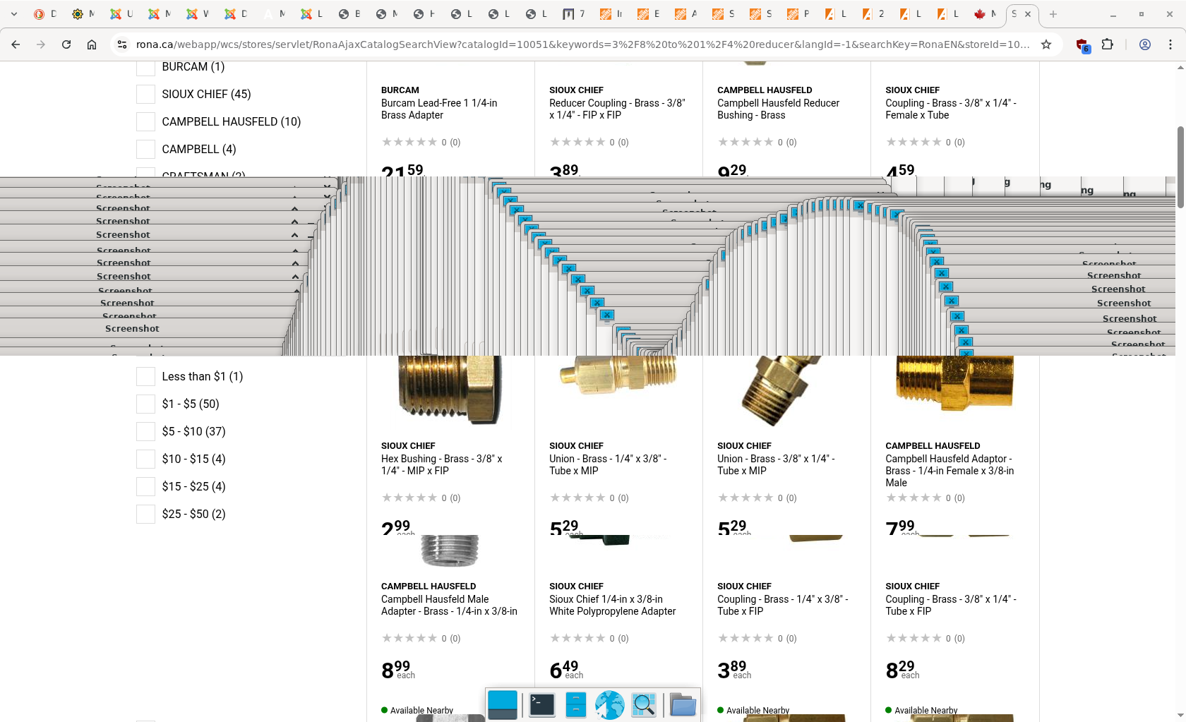Image resolution: width=1186 pixels, height=722 pixels.
Task: Check the $25 - $50 (2) price filter
Action: [x=145, y=514]
